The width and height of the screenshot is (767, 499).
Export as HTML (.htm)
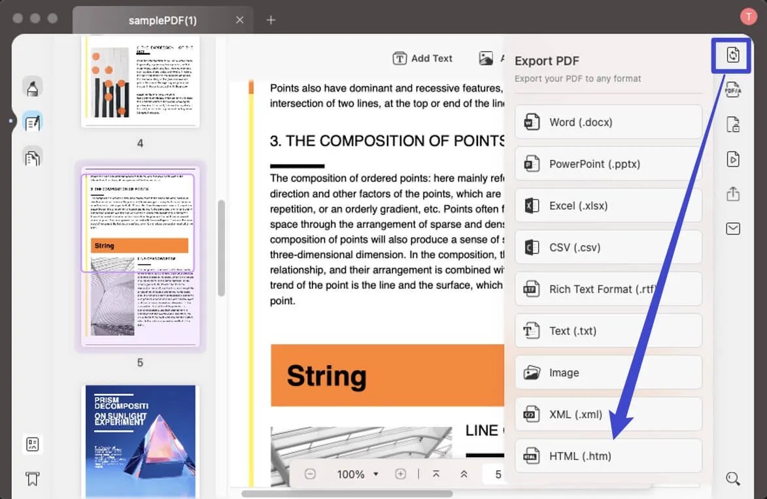(x=608, y=456)
